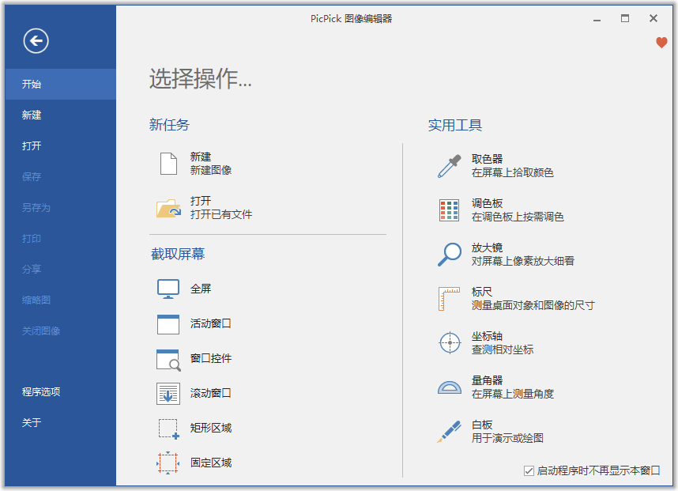Click the 打开已有文件 link text
Viewport: 678px width, 491px height.
coord(221,214)
